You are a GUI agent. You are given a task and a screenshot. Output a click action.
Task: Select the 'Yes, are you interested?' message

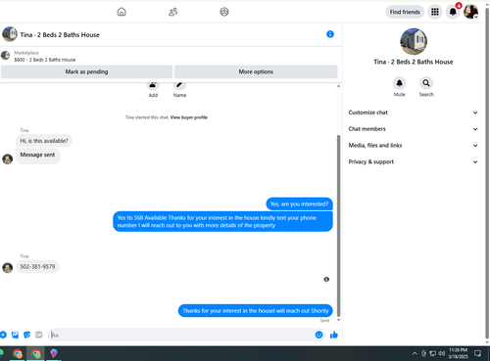(x=299, y=204)
